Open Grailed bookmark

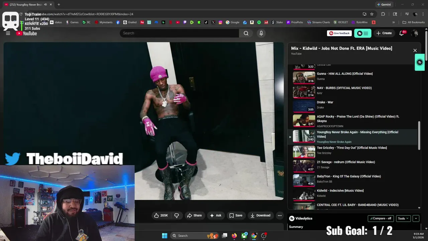130,22
